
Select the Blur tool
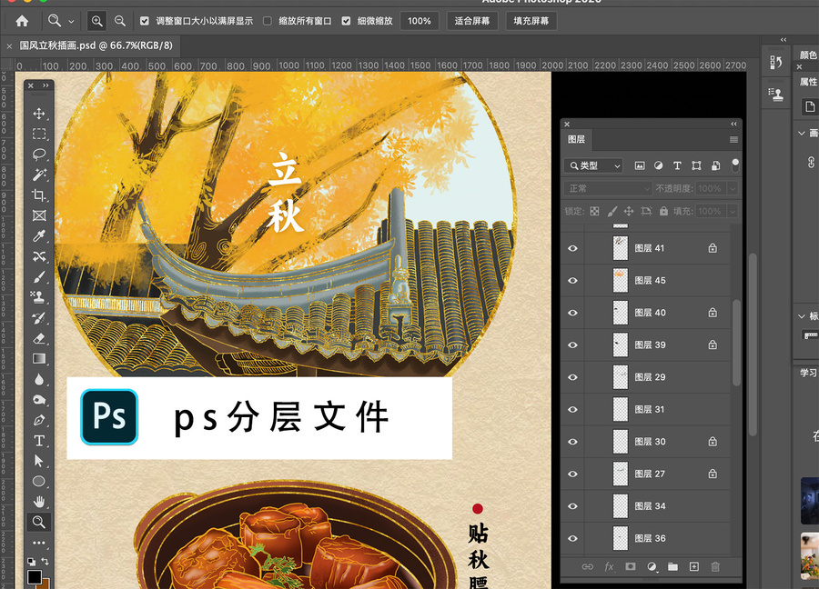tap(39, 379)
